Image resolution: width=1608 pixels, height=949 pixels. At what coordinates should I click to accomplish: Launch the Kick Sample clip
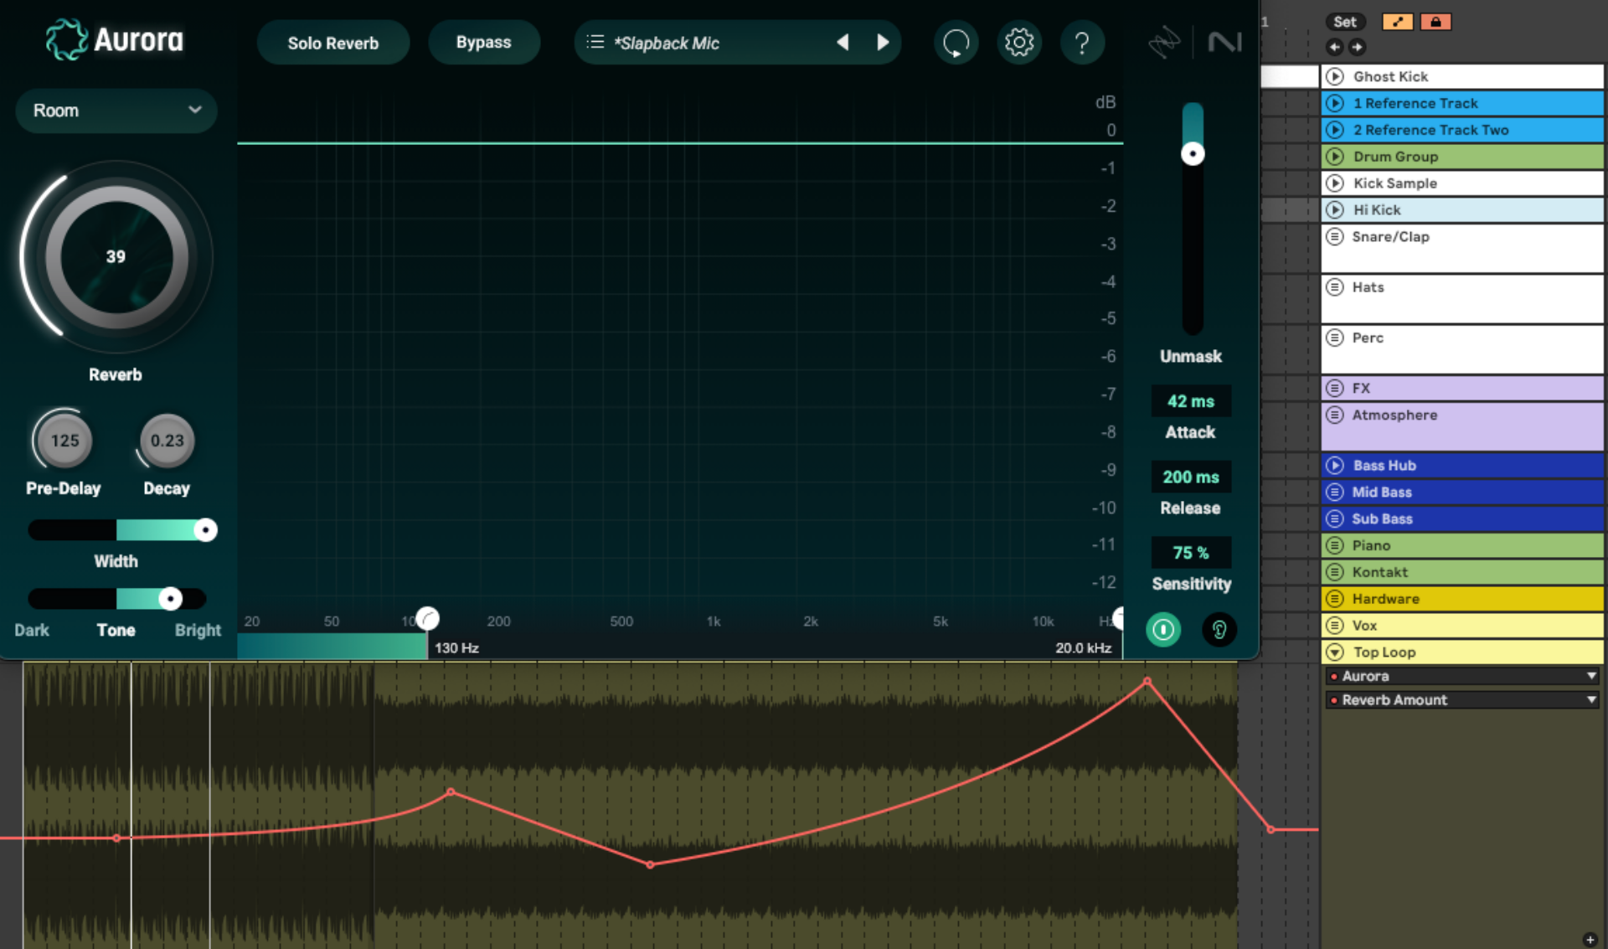[x=1335, y=183]
